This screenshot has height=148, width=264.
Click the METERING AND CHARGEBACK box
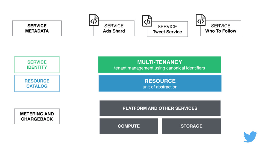[x=37, y=116]
